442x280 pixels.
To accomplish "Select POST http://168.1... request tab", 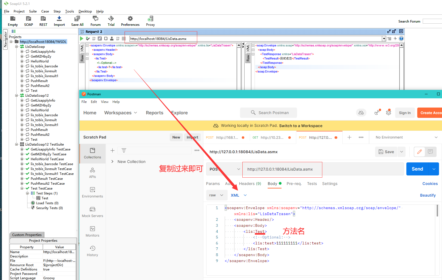I will tap(225, 137).
